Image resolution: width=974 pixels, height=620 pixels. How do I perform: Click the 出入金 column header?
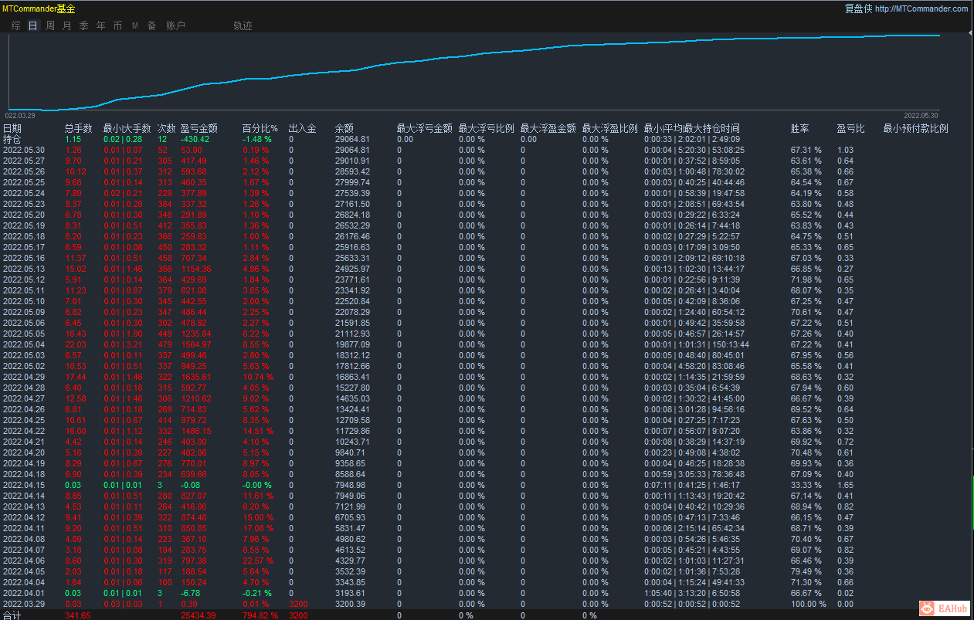302,129
